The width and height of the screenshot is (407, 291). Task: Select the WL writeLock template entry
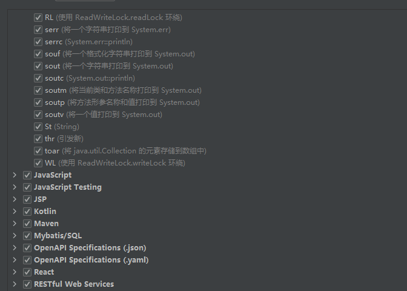[x=114, y=163]
